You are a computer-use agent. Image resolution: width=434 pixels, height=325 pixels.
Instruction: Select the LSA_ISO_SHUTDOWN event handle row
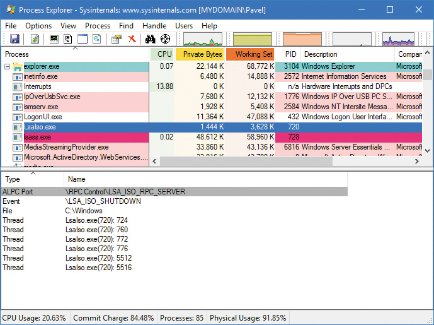pyautogui.click(x=103, y=201)
